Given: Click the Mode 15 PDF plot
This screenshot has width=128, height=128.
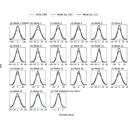Looking at the screenshot, I should pyautogui.click(x=58, y=78).
